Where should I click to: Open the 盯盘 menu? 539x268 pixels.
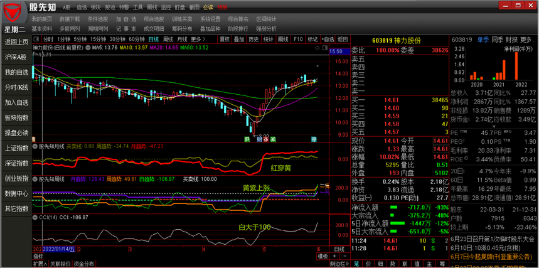pos(180,8)
